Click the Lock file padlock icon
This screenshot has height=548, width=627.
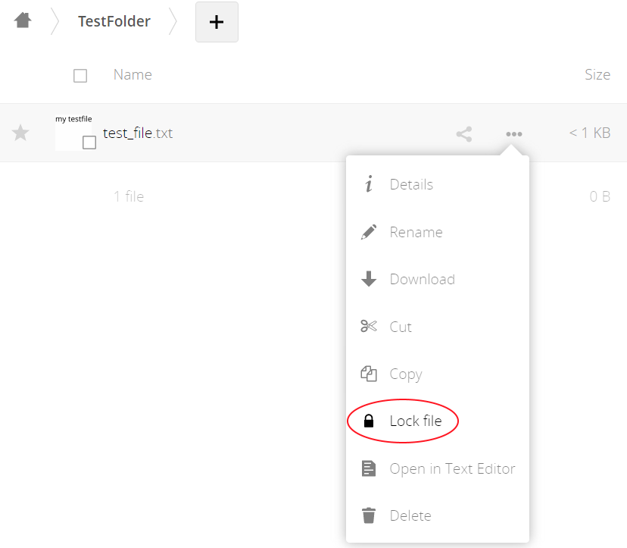click(x=369, y=421)
